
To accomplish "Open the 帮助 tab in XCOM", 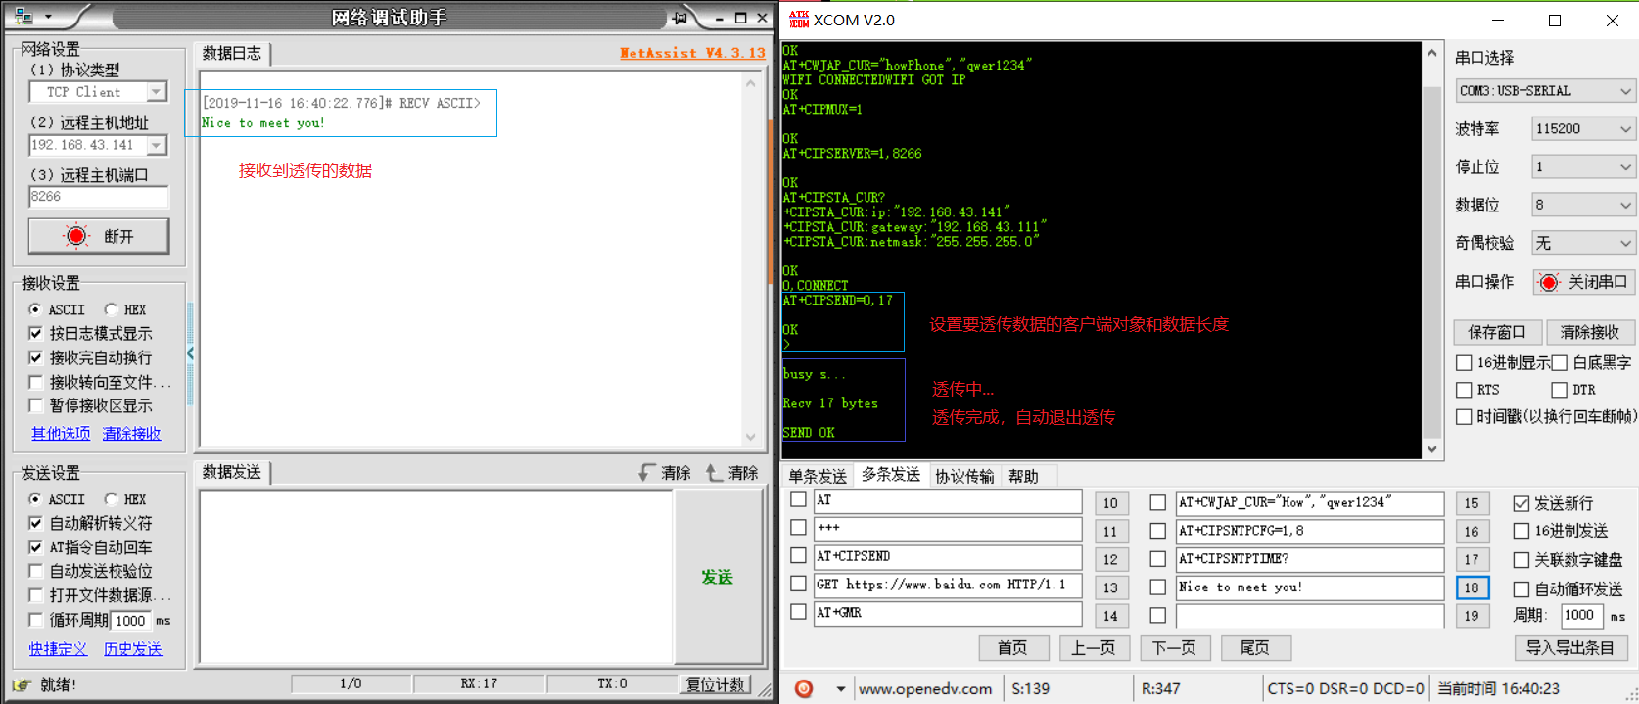I will tap(1023, 476).
